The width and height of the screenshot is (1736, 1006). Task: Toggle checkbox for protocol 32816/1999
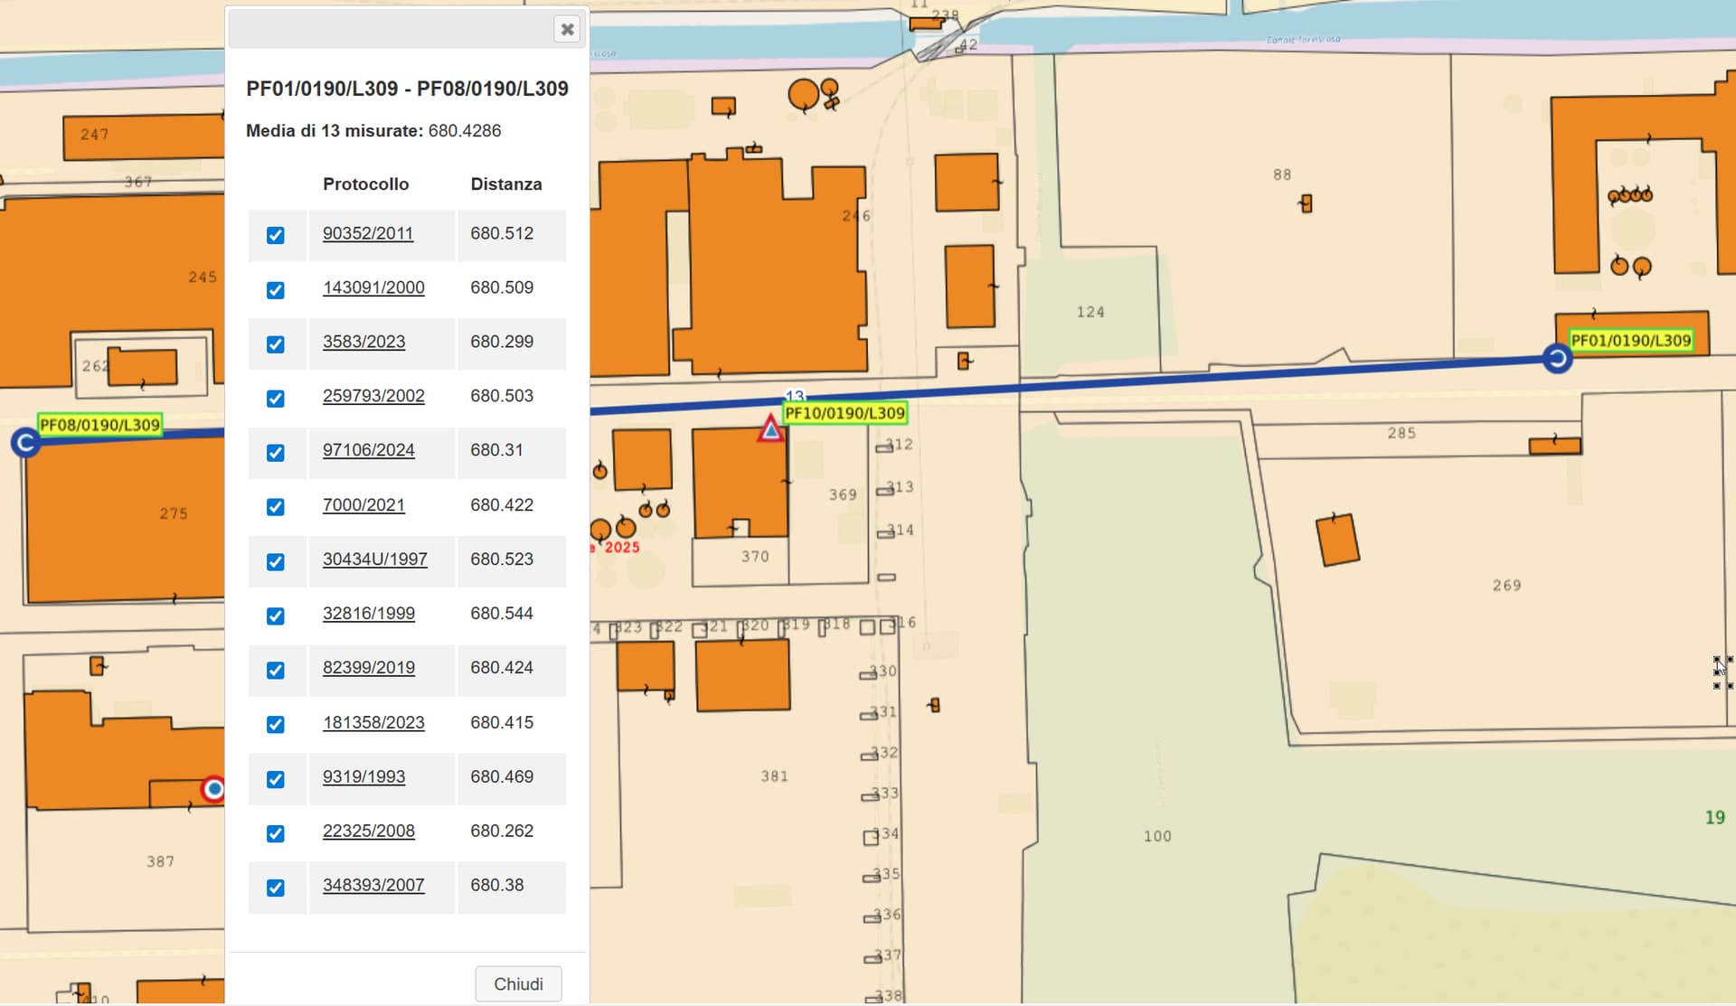276,616
